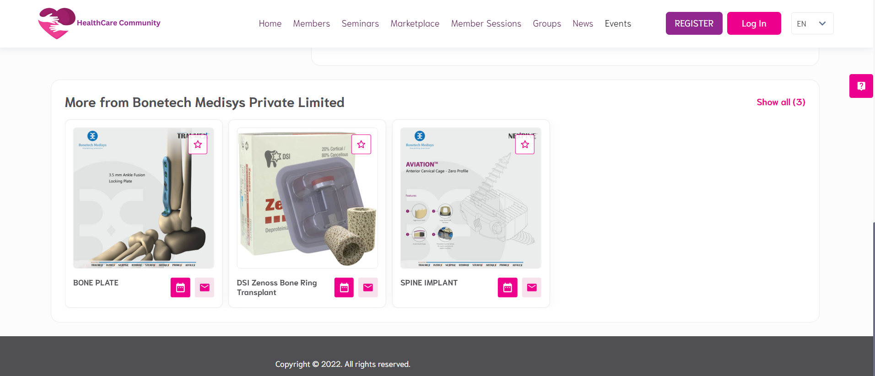The width and height of the screenshot is (875, 376).
Task: Open the Marketplace menu item
Action: (415, 24)
